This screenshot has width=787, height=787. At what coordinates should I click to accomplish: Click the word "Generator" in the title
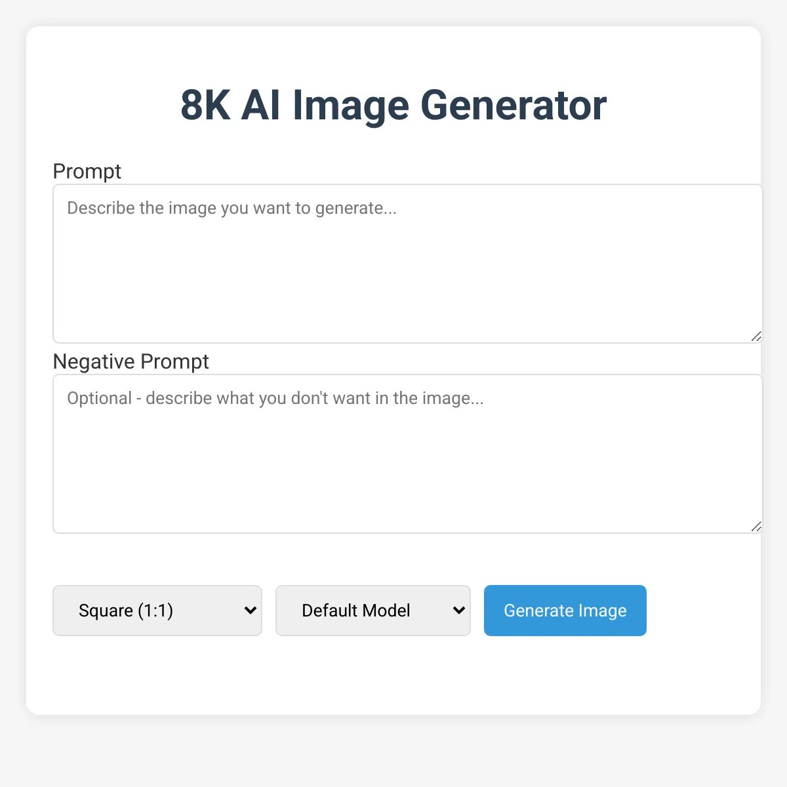click(513, 105)
